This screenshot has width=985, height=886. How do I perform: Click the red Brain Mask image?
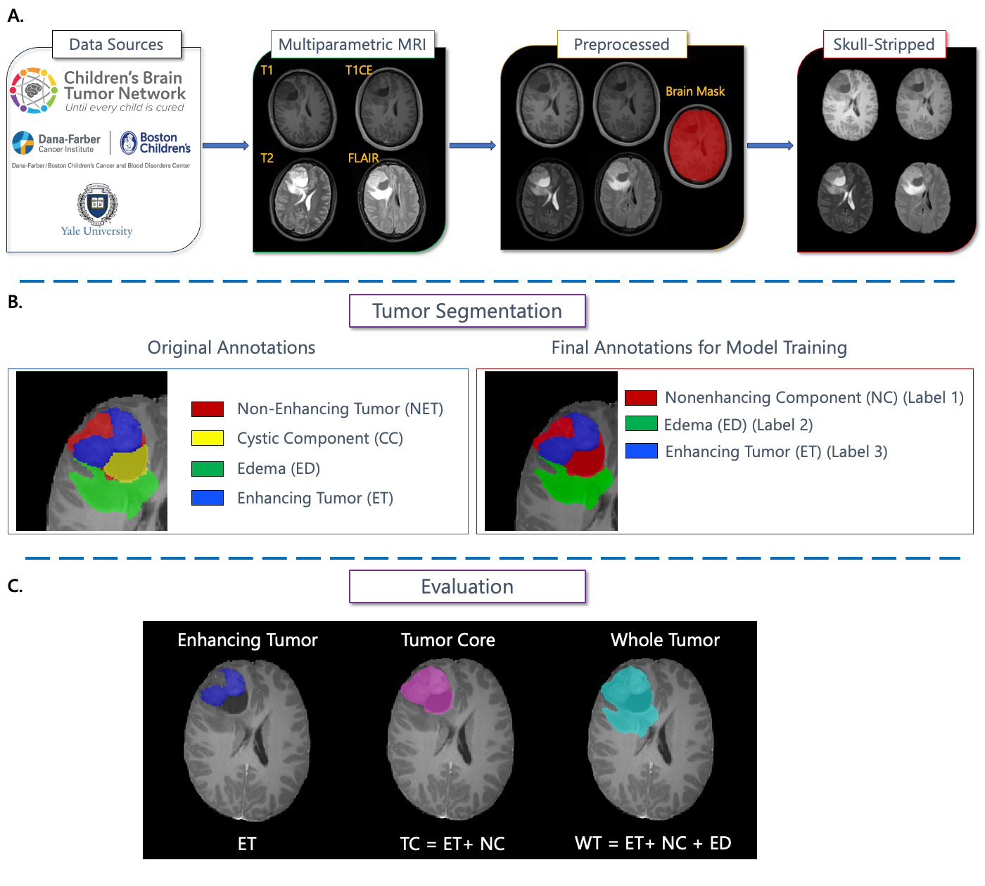[x=698, y=146]
